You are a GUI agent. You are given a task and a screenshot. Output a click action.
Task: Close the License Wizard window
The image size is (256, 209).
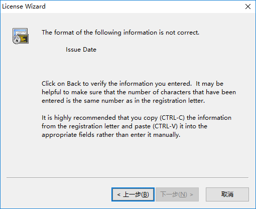click(x=248, y=7)
